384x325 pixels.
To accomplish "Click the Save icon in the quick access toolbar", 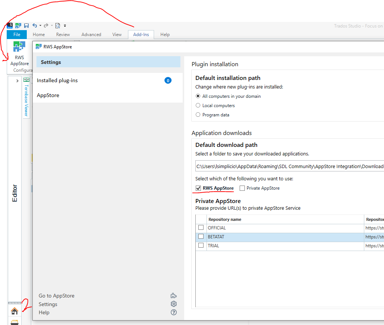I will pyautogui.click(x=26, y=25).
